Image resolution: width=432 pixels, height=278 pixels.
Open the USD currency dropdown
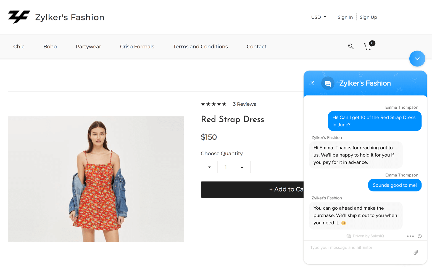coord(318,17)
